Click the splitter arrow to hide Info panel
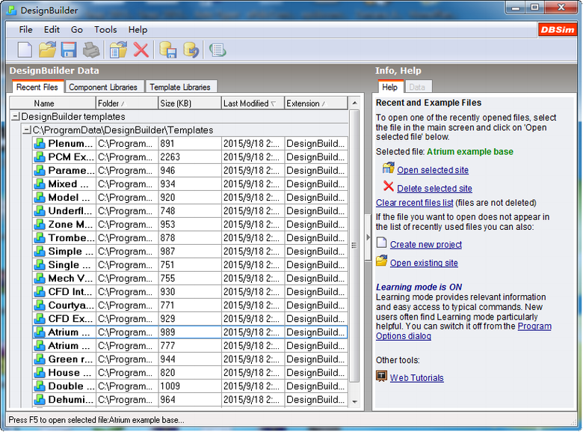Image resolution: width=583 pixels, height=432 pixels. coord(367,238)
